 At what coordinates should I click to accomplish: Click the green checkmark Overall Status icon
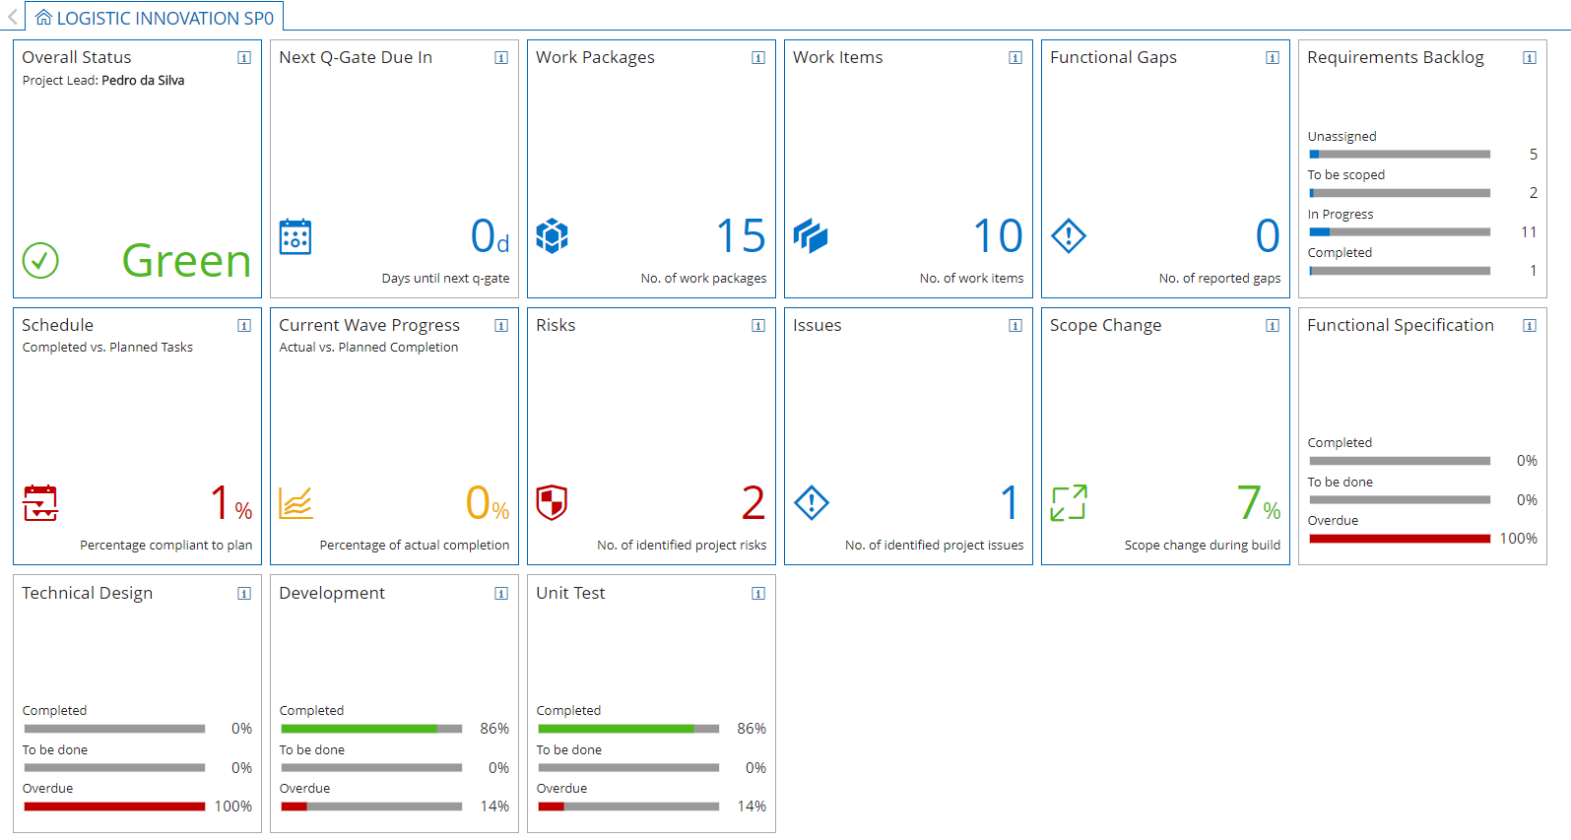click(x=40, y=261)
